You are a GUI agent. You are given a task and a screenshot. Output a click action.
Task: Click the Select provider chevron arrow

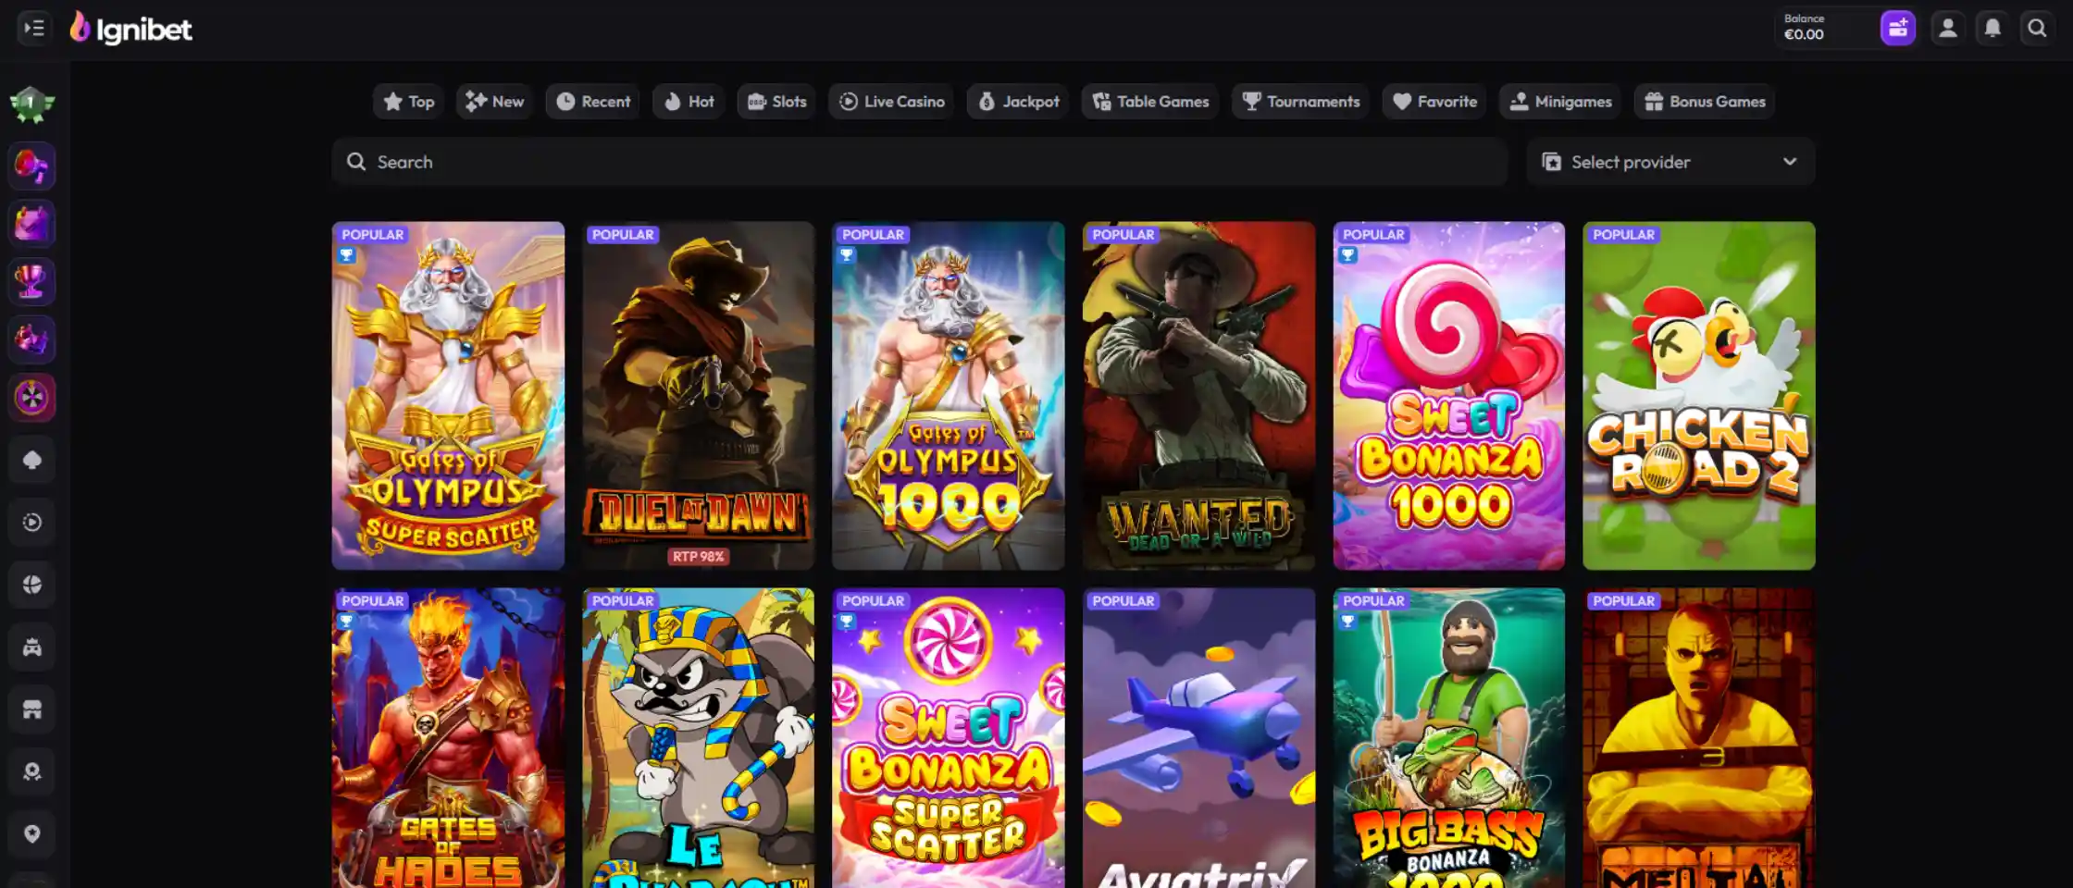(x=1790, y=162)
